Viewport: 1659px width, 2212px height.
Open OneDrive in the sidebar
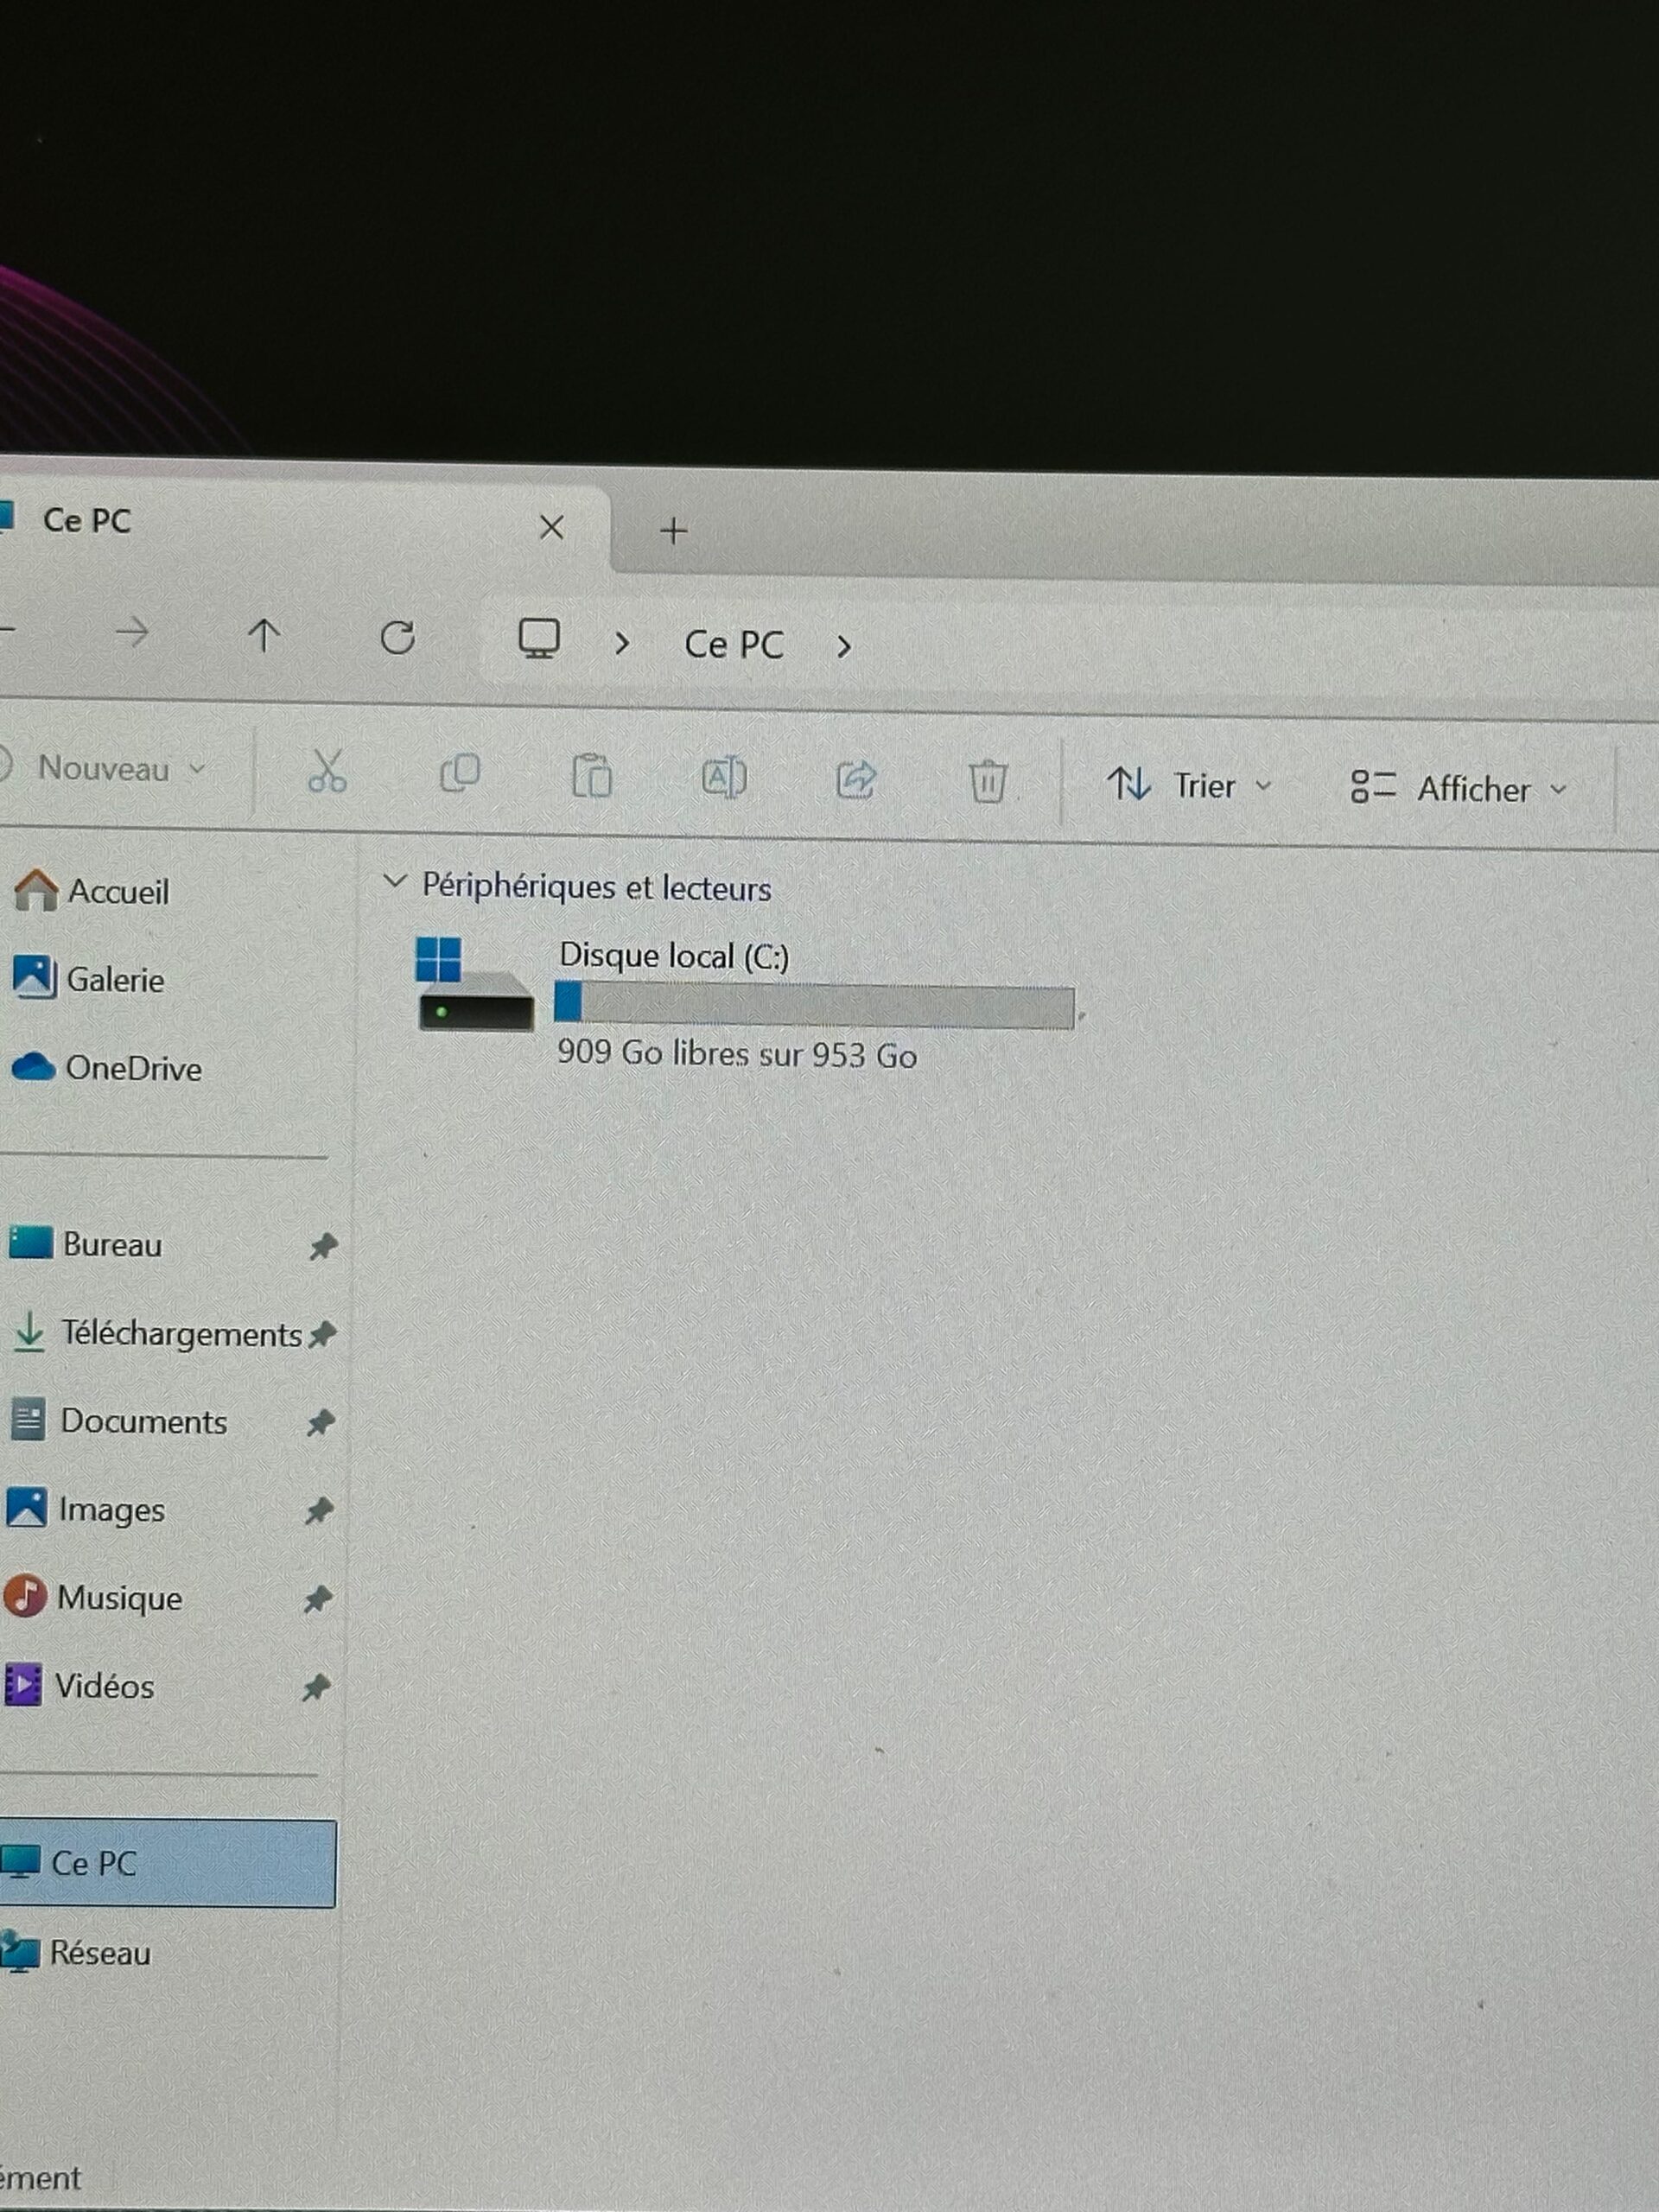(106, 1067)
